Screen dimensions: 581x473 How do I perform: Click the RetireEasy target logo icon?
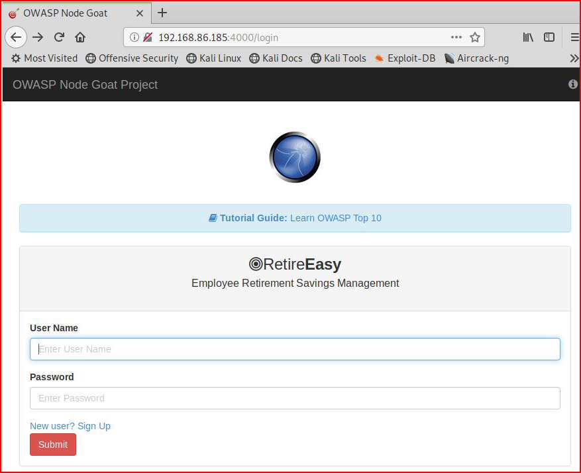[x=256, y=264]
